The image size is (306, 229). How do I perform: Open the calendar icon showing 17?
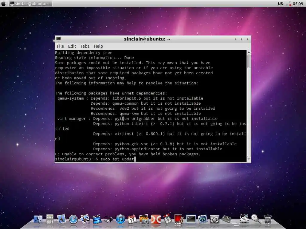click(132, 219)
